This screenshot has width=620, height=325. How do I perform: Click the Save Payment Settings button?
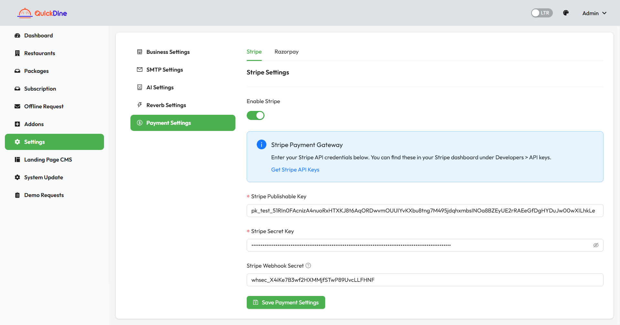coord(286,302)
